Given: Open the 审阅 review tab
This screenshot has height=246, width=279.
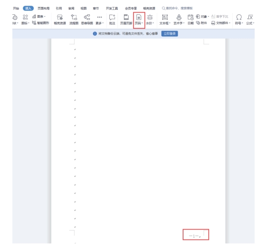Looking at the screenshot, I should point(71,8).
